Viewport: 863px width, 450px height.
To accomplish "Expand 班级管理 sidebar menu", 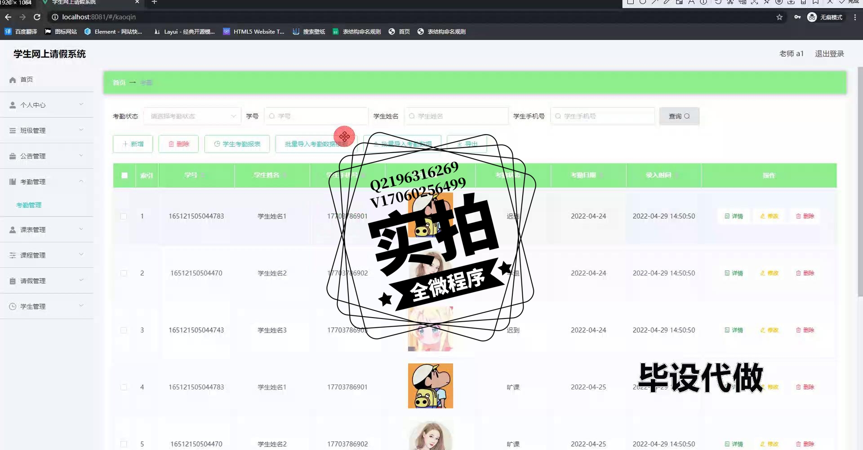I will (47, 131).
